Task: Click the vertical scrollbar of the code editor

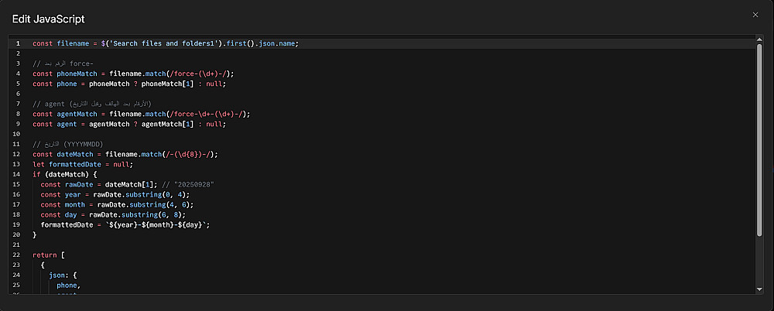Action: [759, 139]
